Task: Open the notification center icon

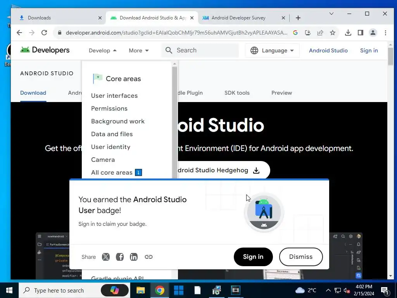Action: (x=385, y=290)
